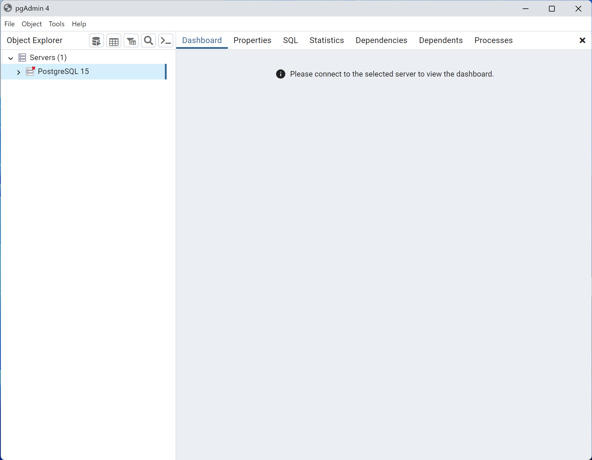
Task: Open the Query Tool
Action: tap(96, 40)
